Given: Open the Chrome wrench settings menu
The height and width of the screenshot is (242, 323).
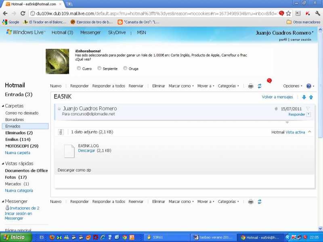Looking at the screenshot, I should 317,14.
